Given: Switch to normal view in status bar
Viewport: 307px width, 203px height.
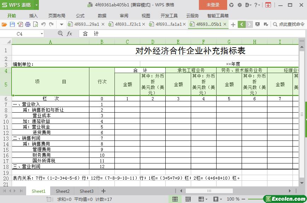Looking at the screenshot, I should [175, 199].
